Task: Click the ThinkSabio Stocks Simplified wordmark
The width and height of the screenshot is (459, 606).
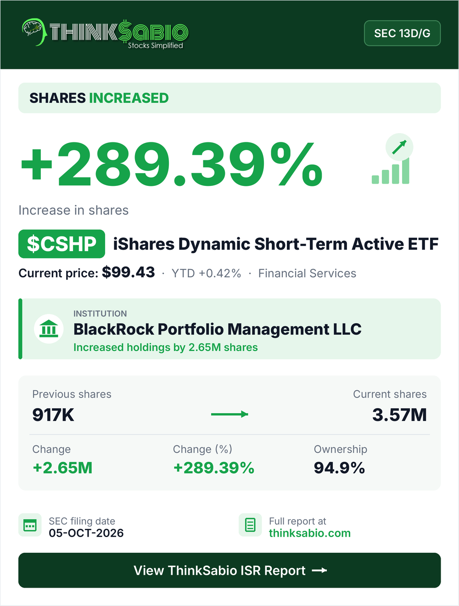Action: pyautogui.click(x=118, y=34)
